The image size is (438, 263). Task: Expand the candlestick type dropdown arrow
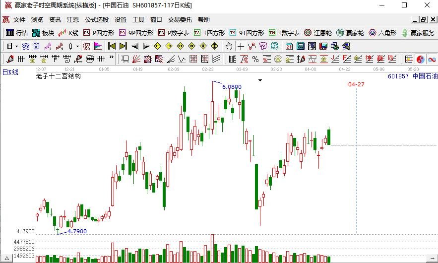[x=77, y=46]
